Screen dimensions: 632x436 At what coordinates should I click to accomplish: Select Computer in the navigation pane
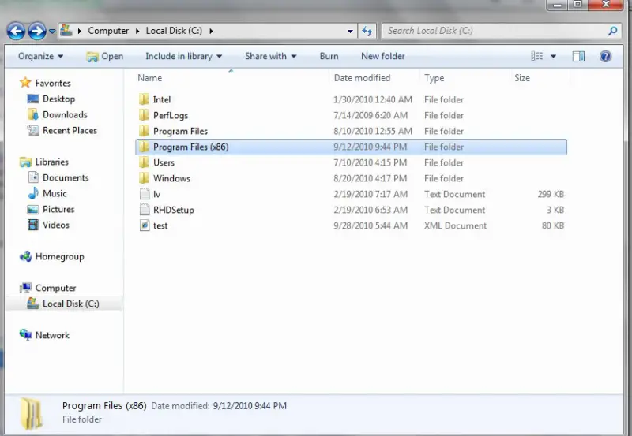click(x=55, y=288)
